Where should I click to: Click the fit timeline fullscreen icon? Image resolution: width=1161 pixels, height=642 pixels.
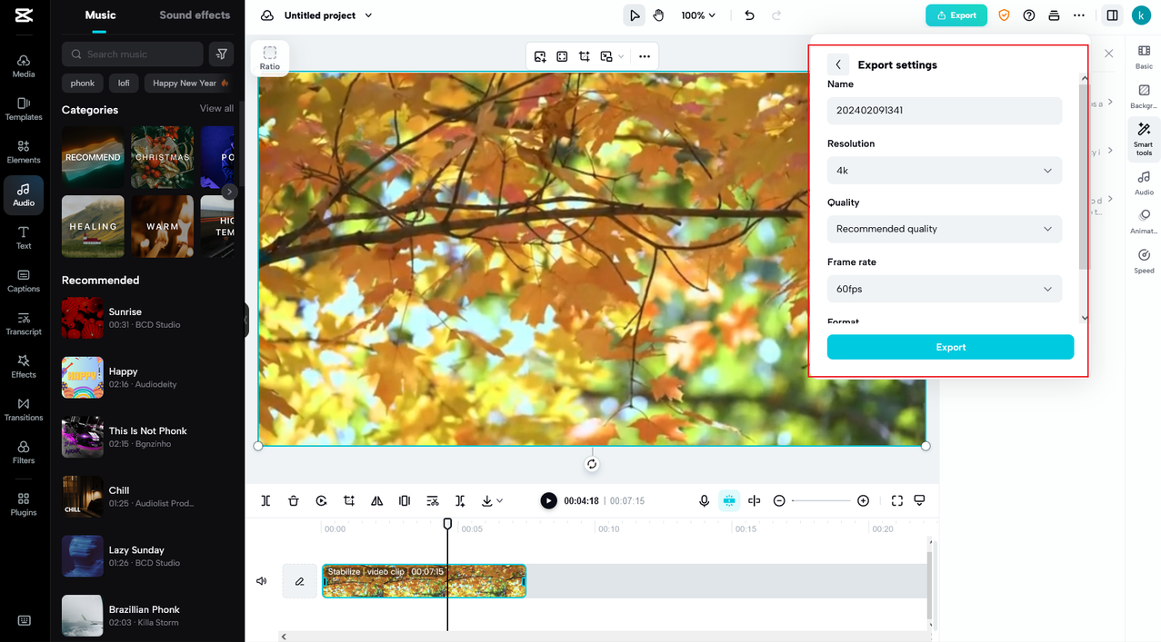tap(897, 500)
